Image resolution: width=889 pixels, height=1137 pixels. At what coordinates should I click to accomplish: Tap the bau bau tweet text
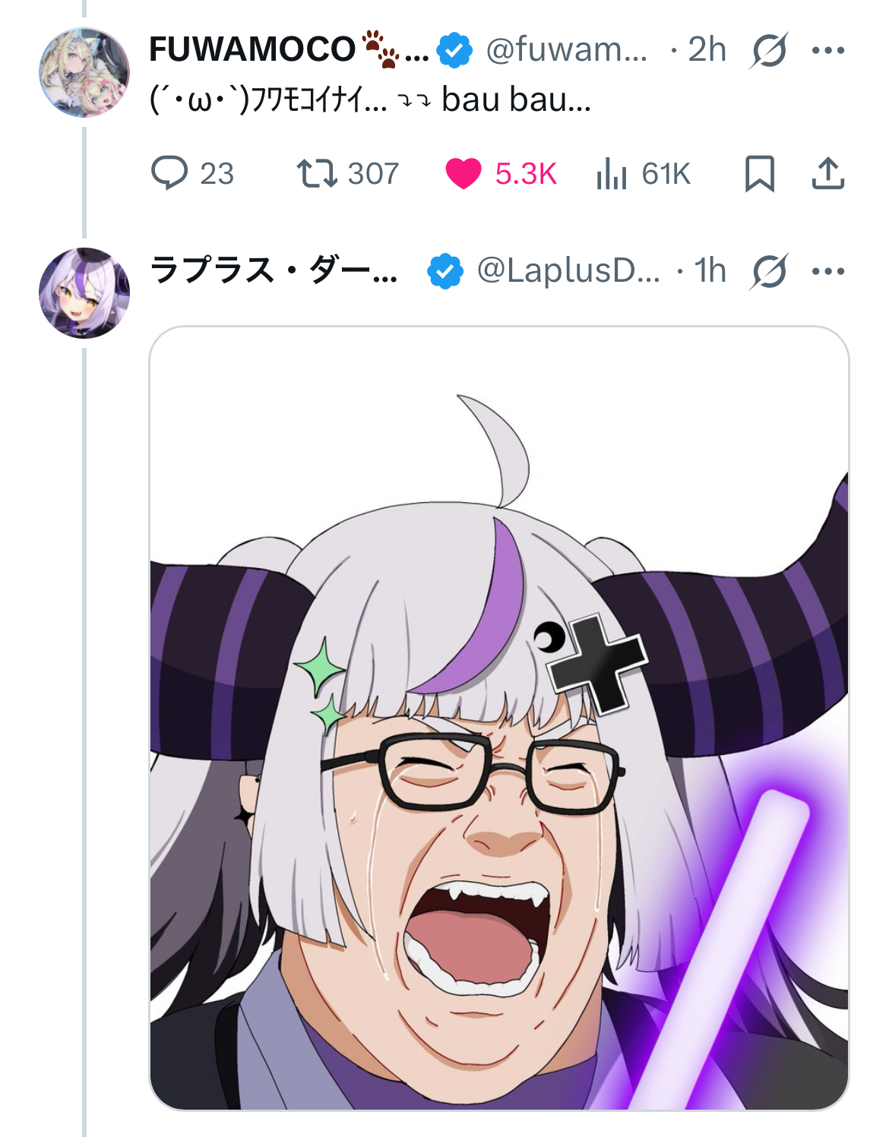tap(370, 99)
